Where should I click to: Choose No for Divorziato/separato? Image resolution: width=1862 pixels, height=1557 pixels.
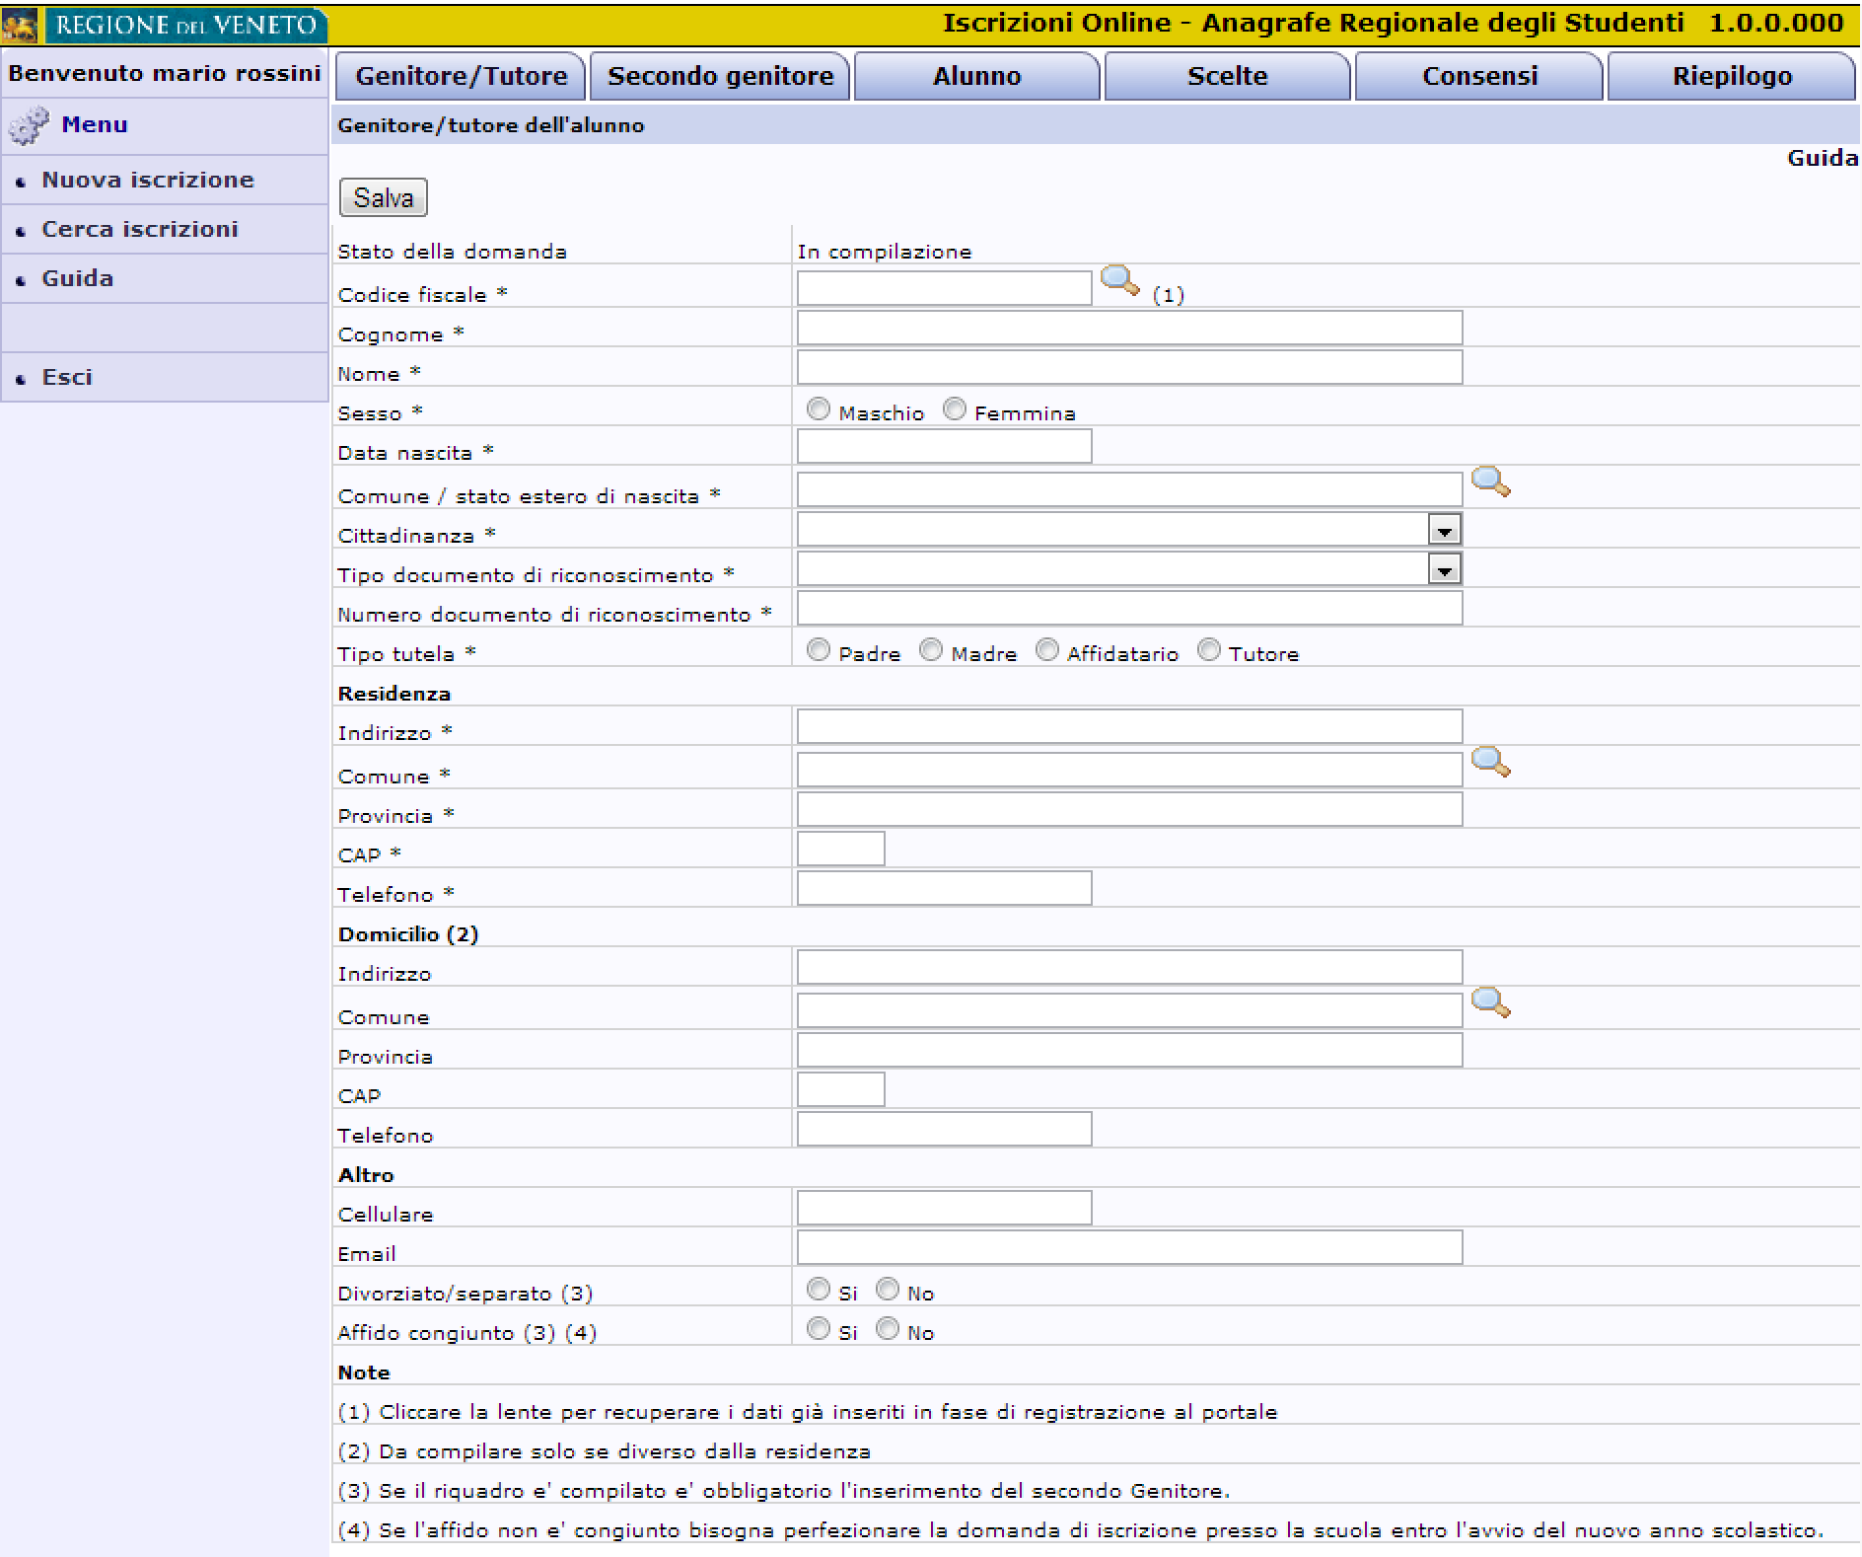(888, 1290)
